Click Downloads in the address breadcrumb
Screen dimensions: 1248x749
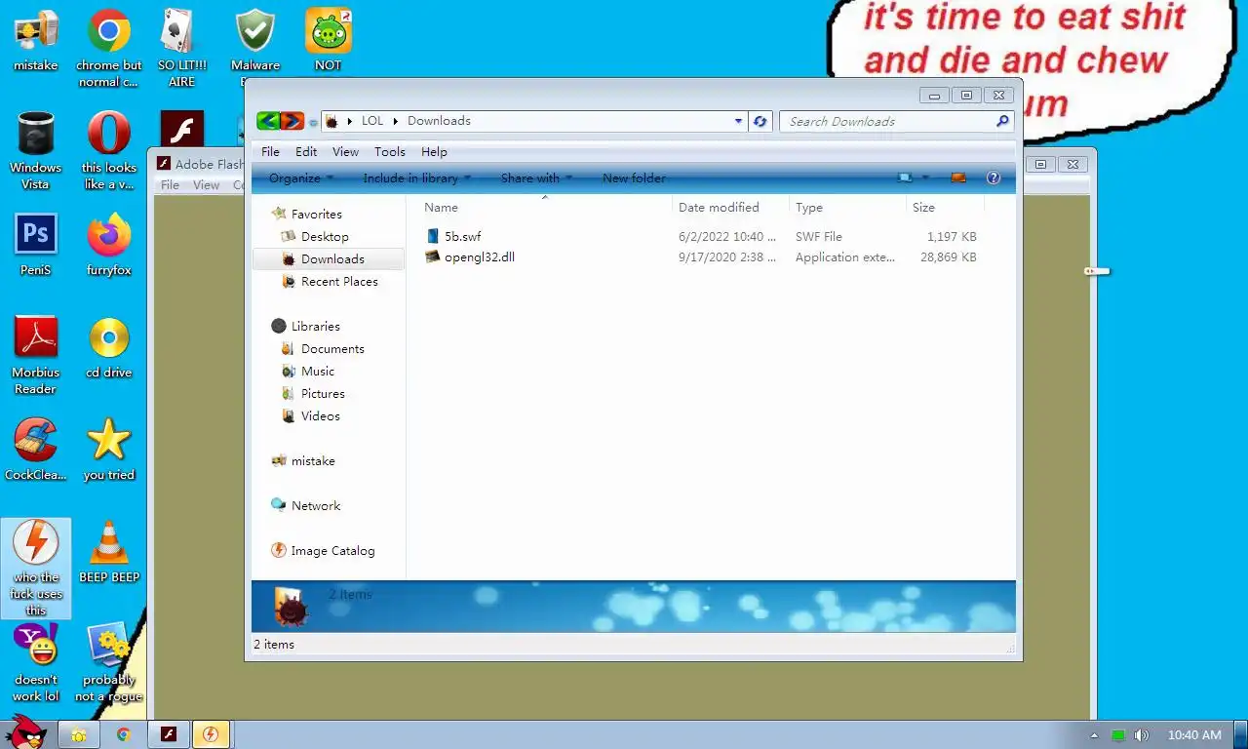pos(439,121)
